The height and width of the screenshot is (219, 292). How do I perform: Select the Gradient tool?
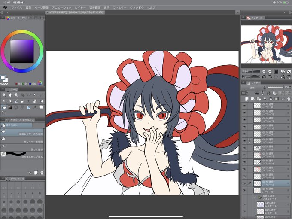tap(10, 107)
